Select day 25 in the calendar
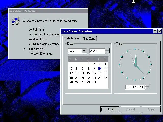Viewport: 163px width, 122px height. [105, 78]
